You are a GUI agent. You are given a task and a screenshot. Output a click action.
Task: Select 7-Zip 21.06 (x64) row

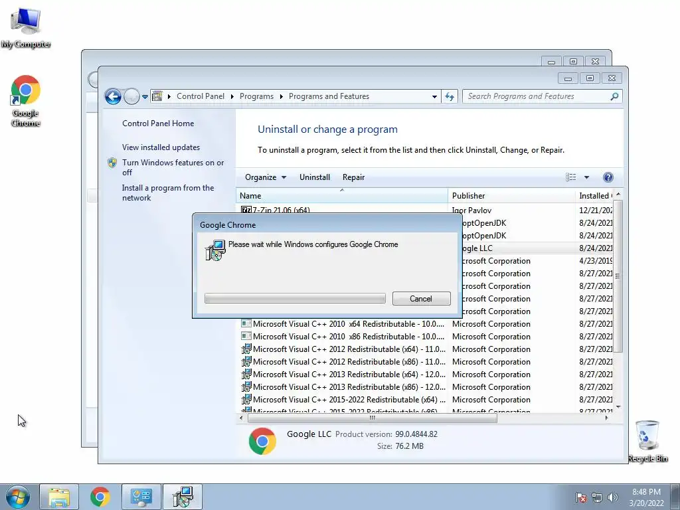tap(424, 210)
